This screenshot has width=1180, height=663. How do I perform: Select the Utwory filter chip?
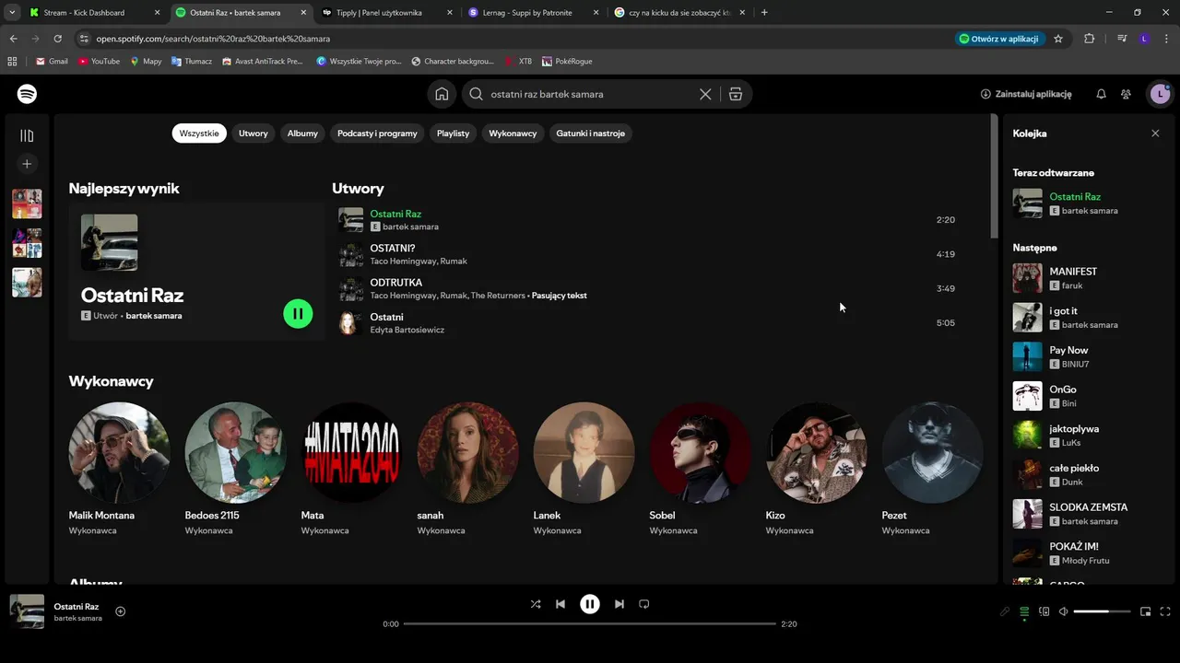point(254,134)
